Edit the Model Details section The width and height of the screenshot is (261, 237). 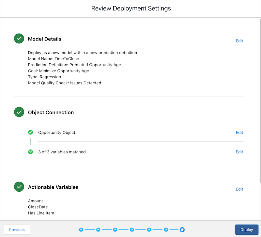click(x=239, y=41)
